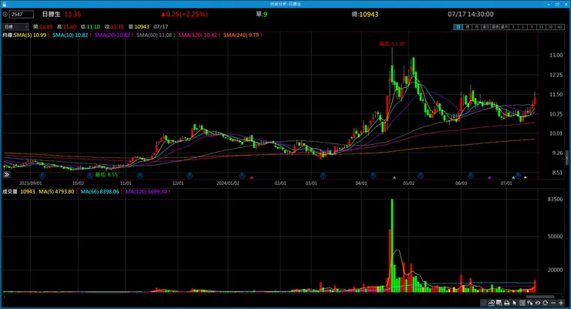Click the leftmost grid icon in bottom toolbar
571x309 pixels.
click(x=484, y=303)
